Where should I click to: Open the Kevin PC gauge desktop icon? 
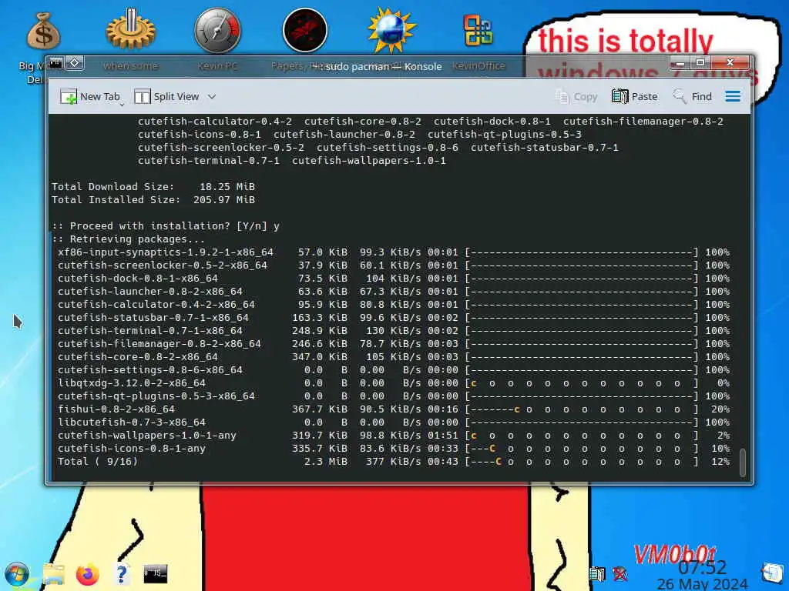point(217,30)
